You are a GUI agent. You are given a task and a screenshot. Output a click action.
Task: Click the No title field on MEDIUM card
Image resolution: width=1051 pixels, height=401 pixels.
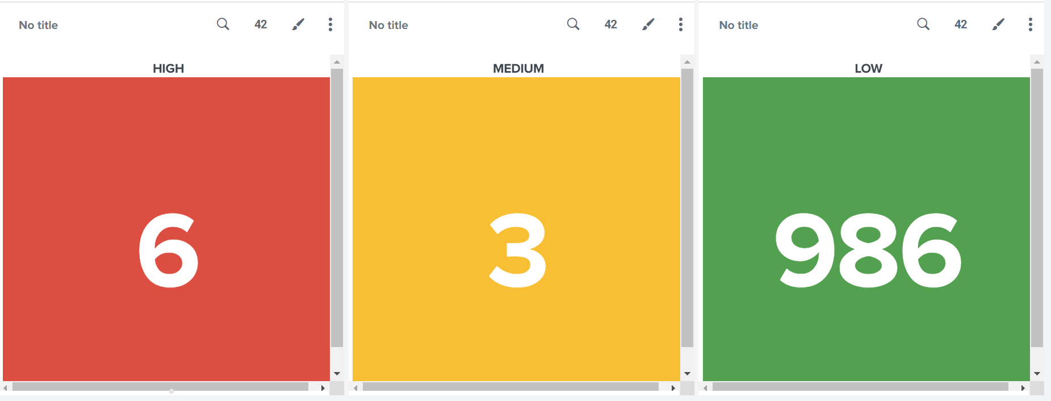coord(388,25)
